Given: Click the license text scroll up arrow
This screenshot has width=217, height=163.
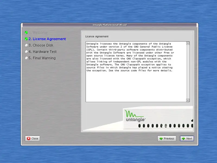Looking at the screenshot, I should [x=188, y=43].
